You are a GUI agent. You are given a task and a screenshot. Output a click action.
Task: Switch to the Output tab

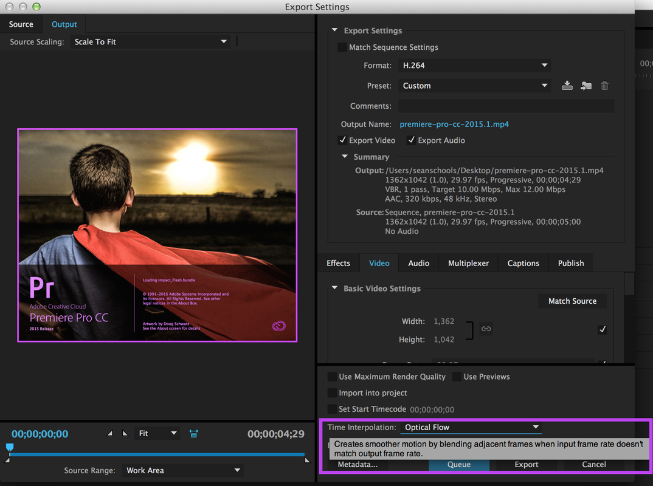click(x=64, y=24)
